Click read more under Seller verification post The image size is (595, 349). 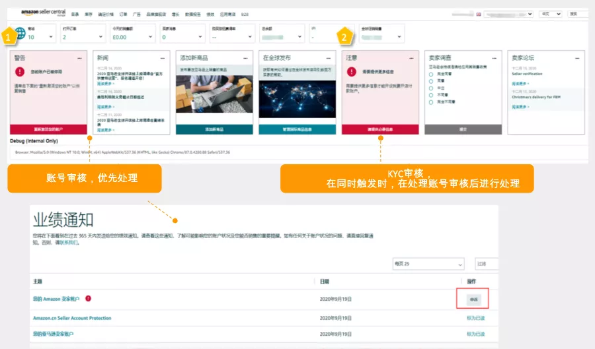[x=520, y=84]
